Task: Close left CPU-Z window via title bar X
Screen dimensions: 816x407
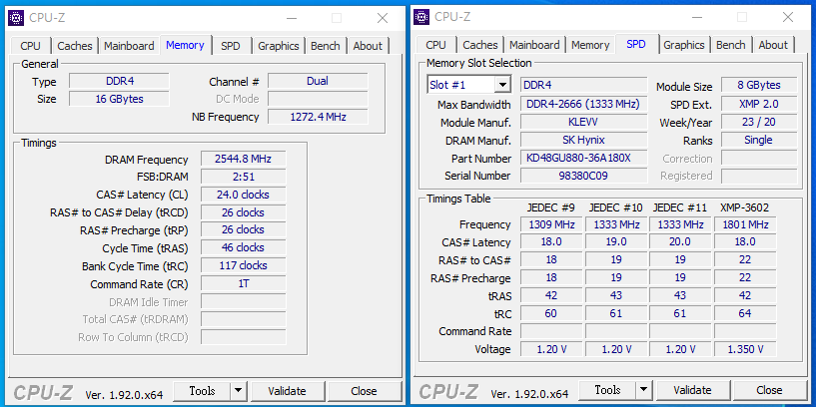Action: point(383,18)
